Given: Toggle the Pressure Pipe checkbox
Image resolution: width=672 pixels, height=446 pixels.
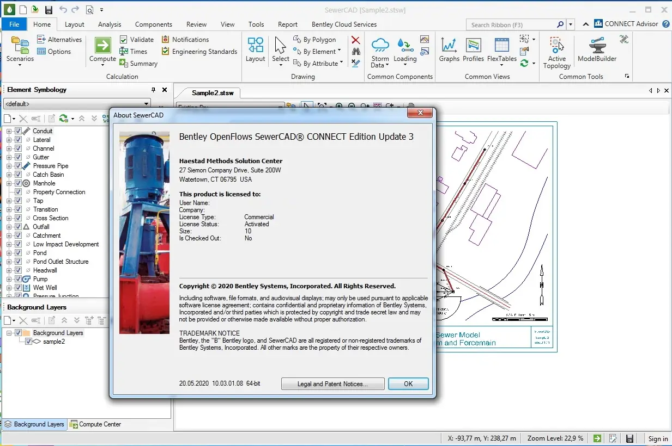Looking at the screenshot, I should 18,166.
